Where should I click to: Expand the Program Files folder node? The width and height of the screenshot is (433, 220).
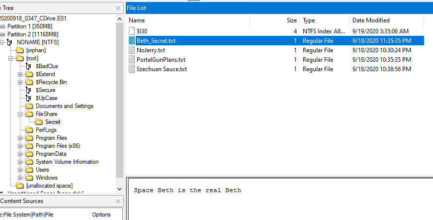click(20, 138)
